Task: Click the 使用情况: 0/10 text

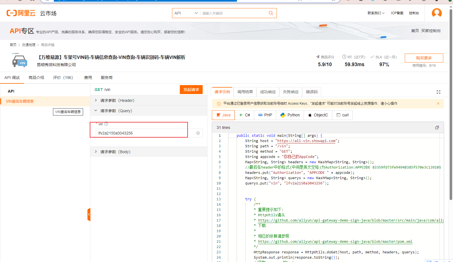Action: (424, 66)
